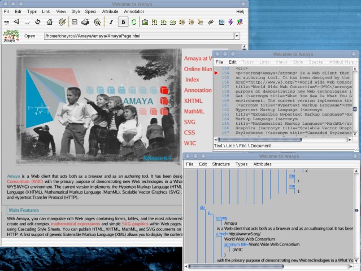Open Structure menu in structure view window

pyautogui.click(x=221, y=164)
